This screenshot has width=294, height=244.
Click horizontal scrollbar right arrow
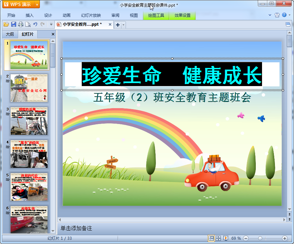tap(284, 219)
